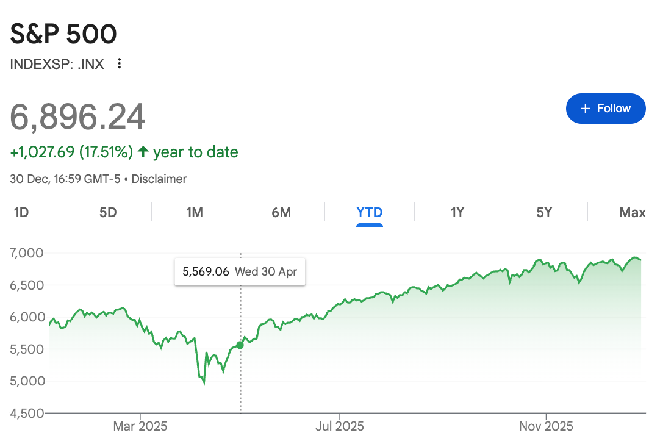Screen dimensions: 649x444
Task: Select the 1D chart range tab
Action: coord(21,212)
